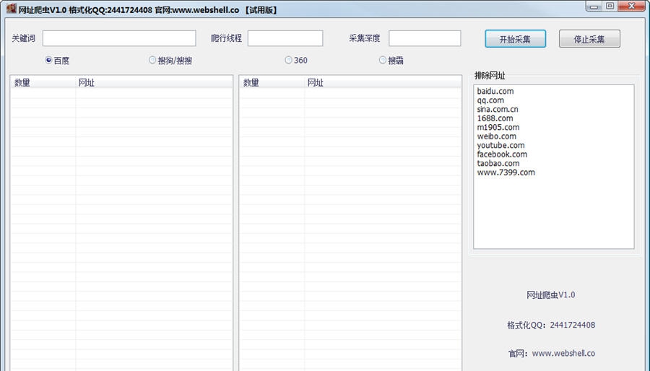650x371 pixels.
Task: Select taobao.com in the exclusion list
Action: pyautogui.click(x=498, y=164)
